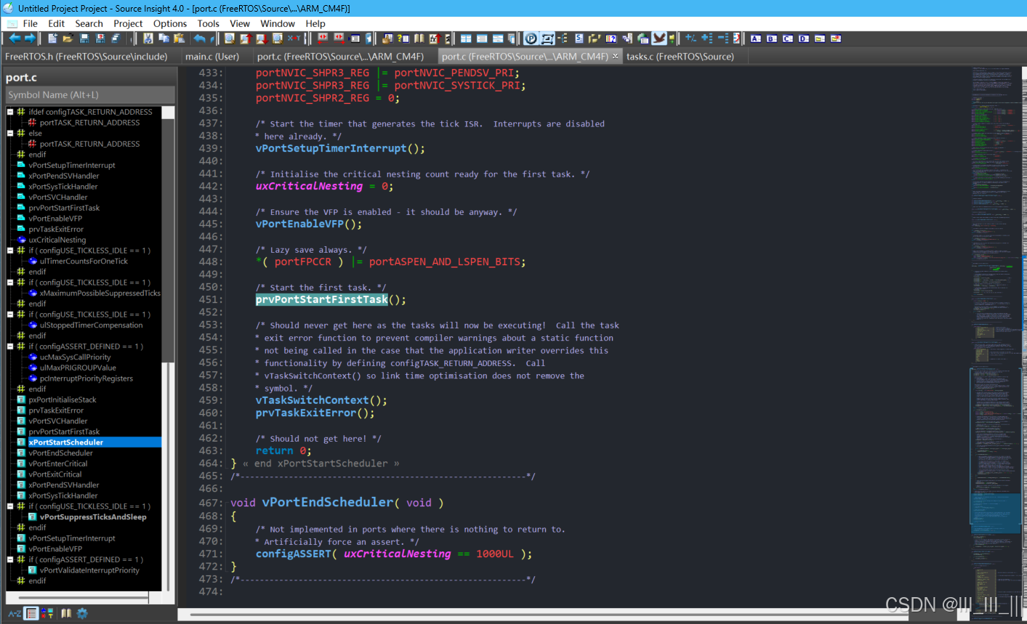Collapse the if node containing xMaximumPossibleSuppressedTicks

pos(10,283)
